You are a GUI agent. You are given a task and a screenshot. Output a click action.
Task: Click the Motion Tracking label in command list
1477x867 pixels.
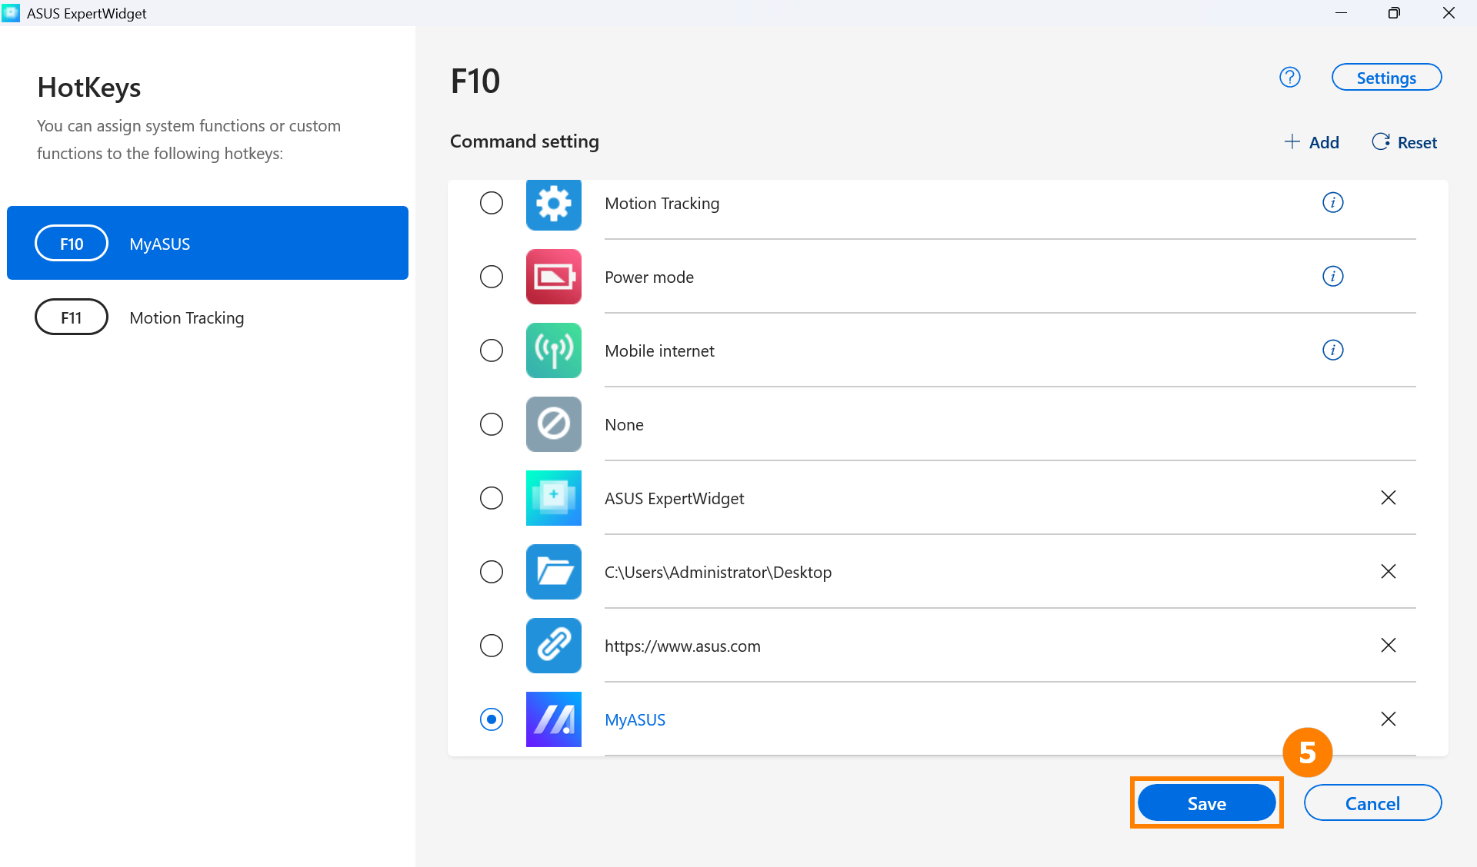pos(662,203)
